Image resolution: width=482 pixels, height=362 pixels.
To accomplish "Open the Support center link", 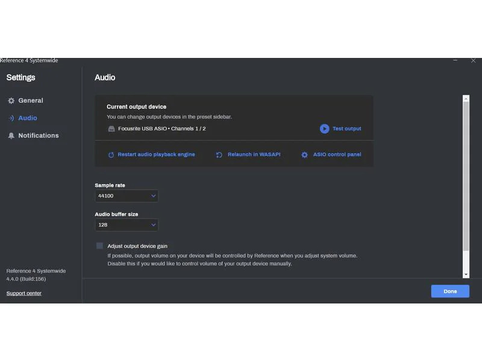I will coord(24,293).
